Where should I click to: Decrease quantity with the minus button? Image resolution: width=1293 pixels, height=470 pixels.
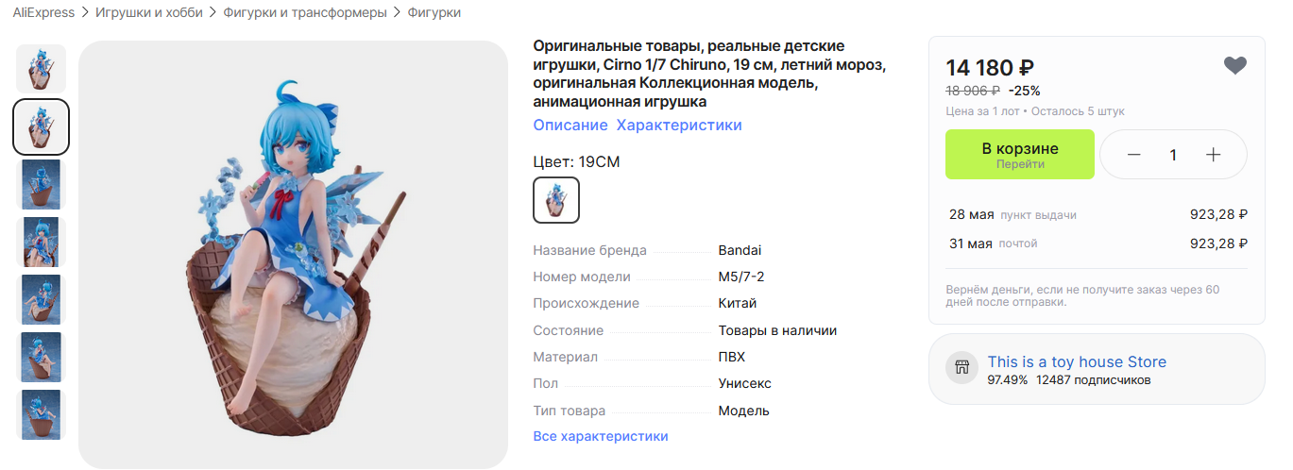pos(1134,155)
